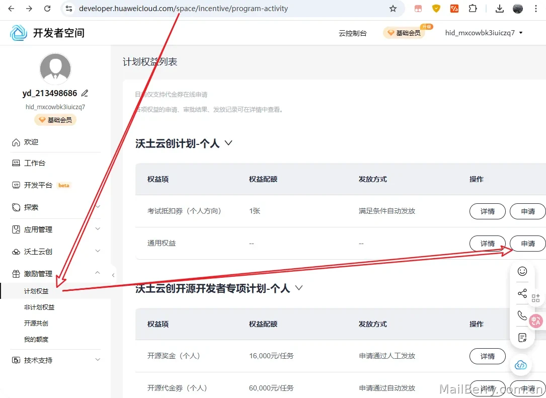546x398 pixels.
Task: Click the pink translation bubble icon
Action: click(536, 321)
